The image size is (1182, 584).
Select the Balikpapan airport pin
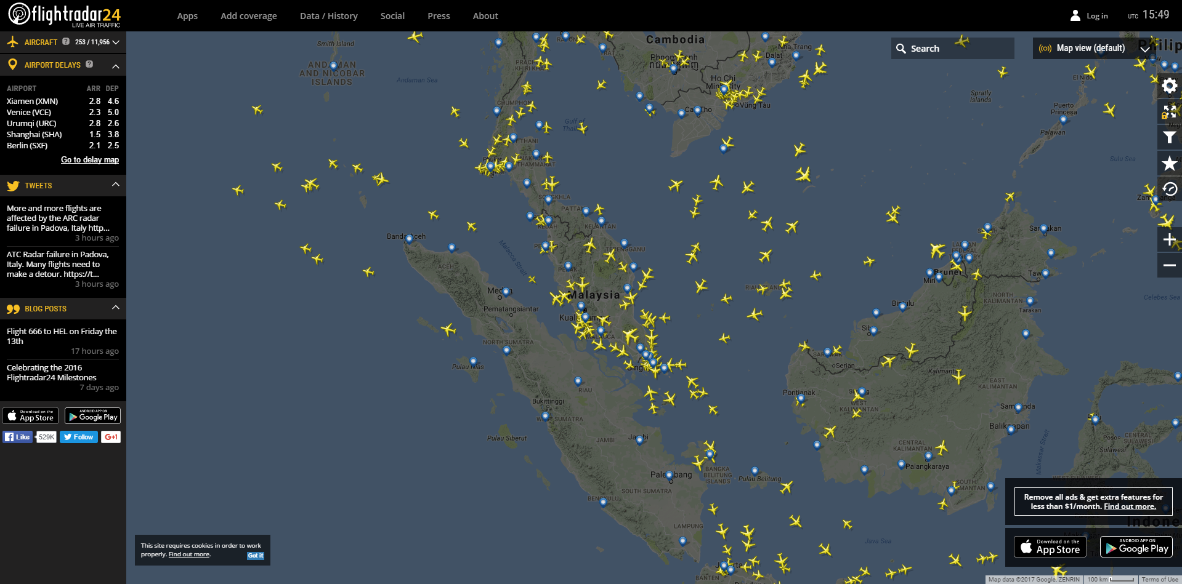[1011, 430]
